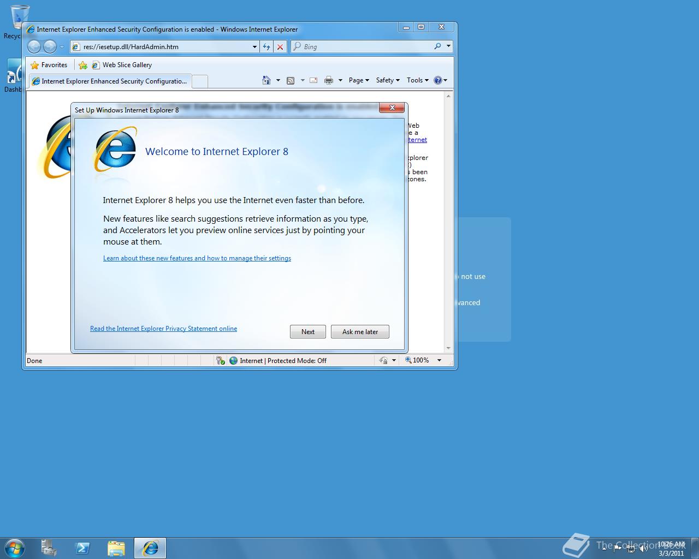Close the Set Up Windows Internet Explorer 8 dialog
This screenshot has height=559, width=699.
tap(392, 108)
